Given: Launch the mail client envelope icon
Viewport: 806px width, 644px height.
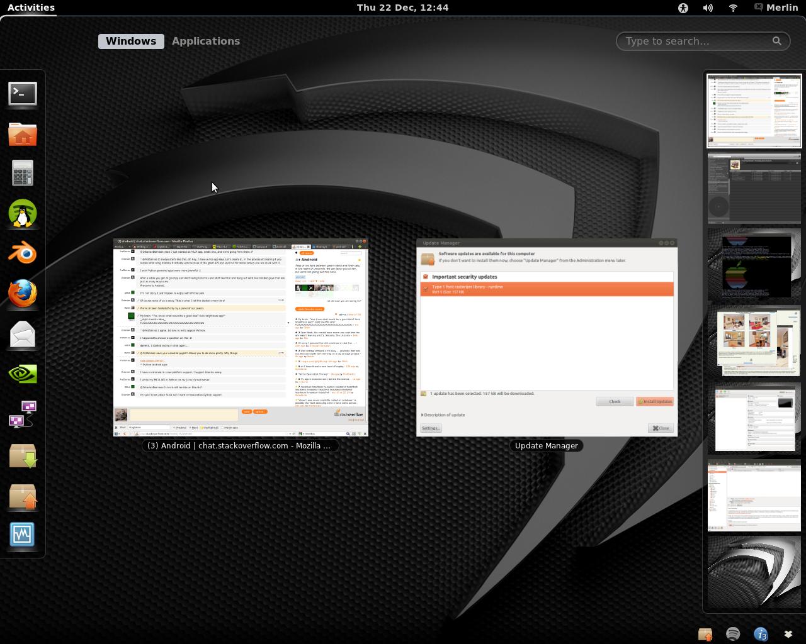Looking at the screenshot, I should click(x=23, y=334).
